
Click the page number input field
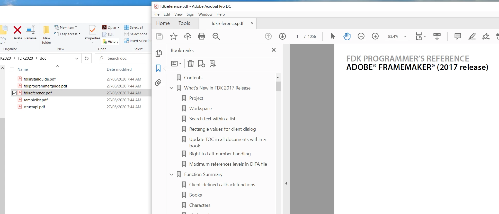pos(297,37)
